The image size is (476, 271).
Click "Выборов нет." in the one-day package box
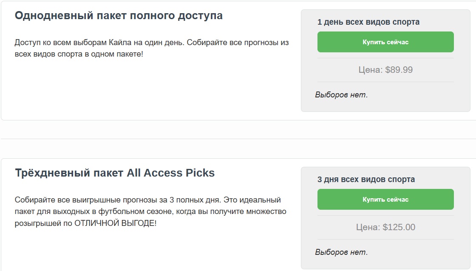tap(341, 95)
